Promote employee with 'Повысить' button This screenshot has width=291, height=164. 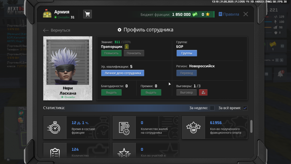tap(111, 53)
